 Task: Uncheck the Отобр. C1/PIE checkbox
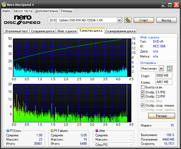click(x=143, y=92)
